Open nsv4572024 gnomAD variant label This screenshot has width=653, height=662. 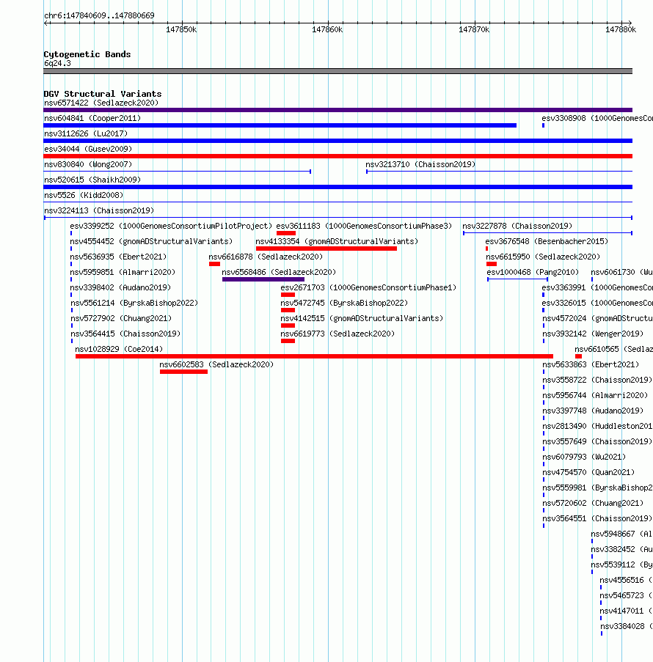pyautogui.click(x=598, y=318)
